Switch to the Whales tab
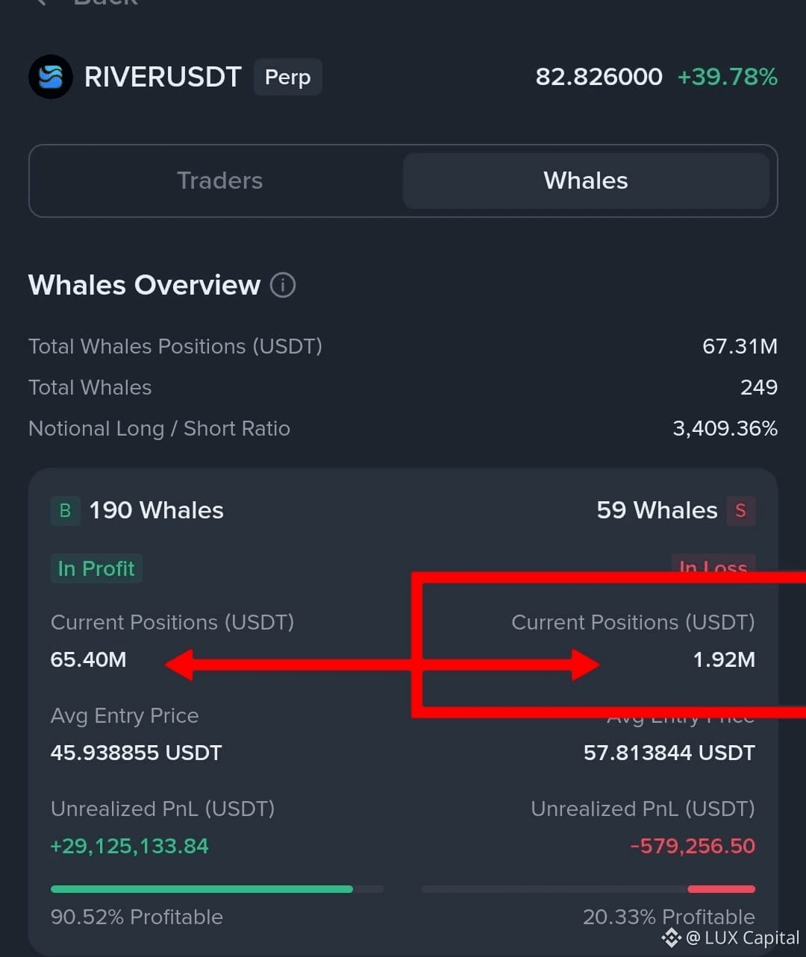Viewport: 806px width, 957px height. pyautogui.click(x=585, y=181)
